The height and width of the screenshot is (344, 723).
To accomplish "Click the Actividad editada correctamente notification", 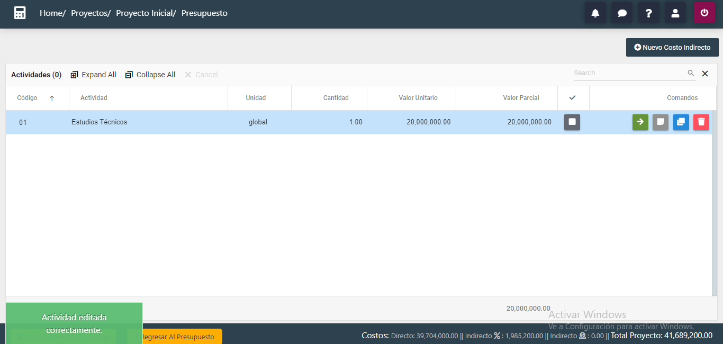I will [74, 323].
